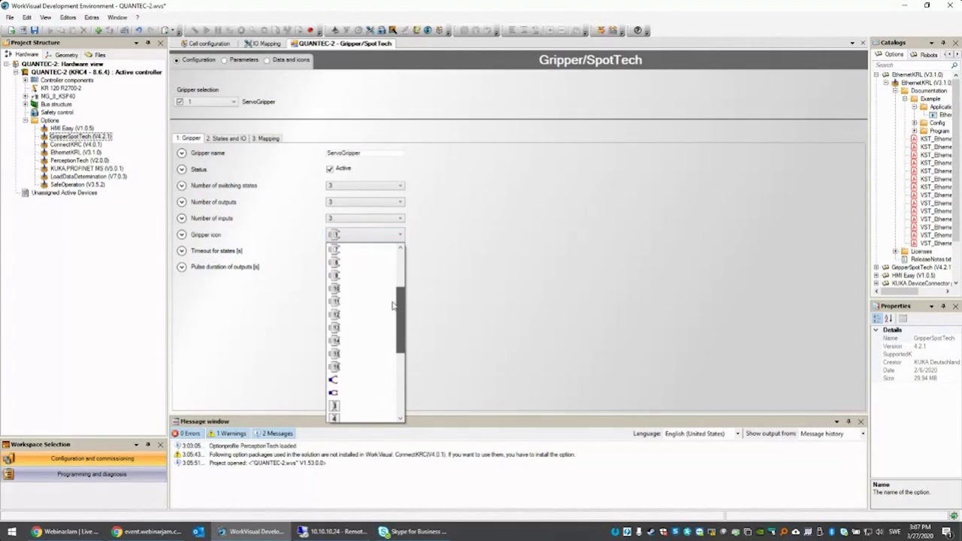Toggle the Status Active checkbox
Viewport: 962px width, 541px height.
pyautogui.click(x=330, y=169)
